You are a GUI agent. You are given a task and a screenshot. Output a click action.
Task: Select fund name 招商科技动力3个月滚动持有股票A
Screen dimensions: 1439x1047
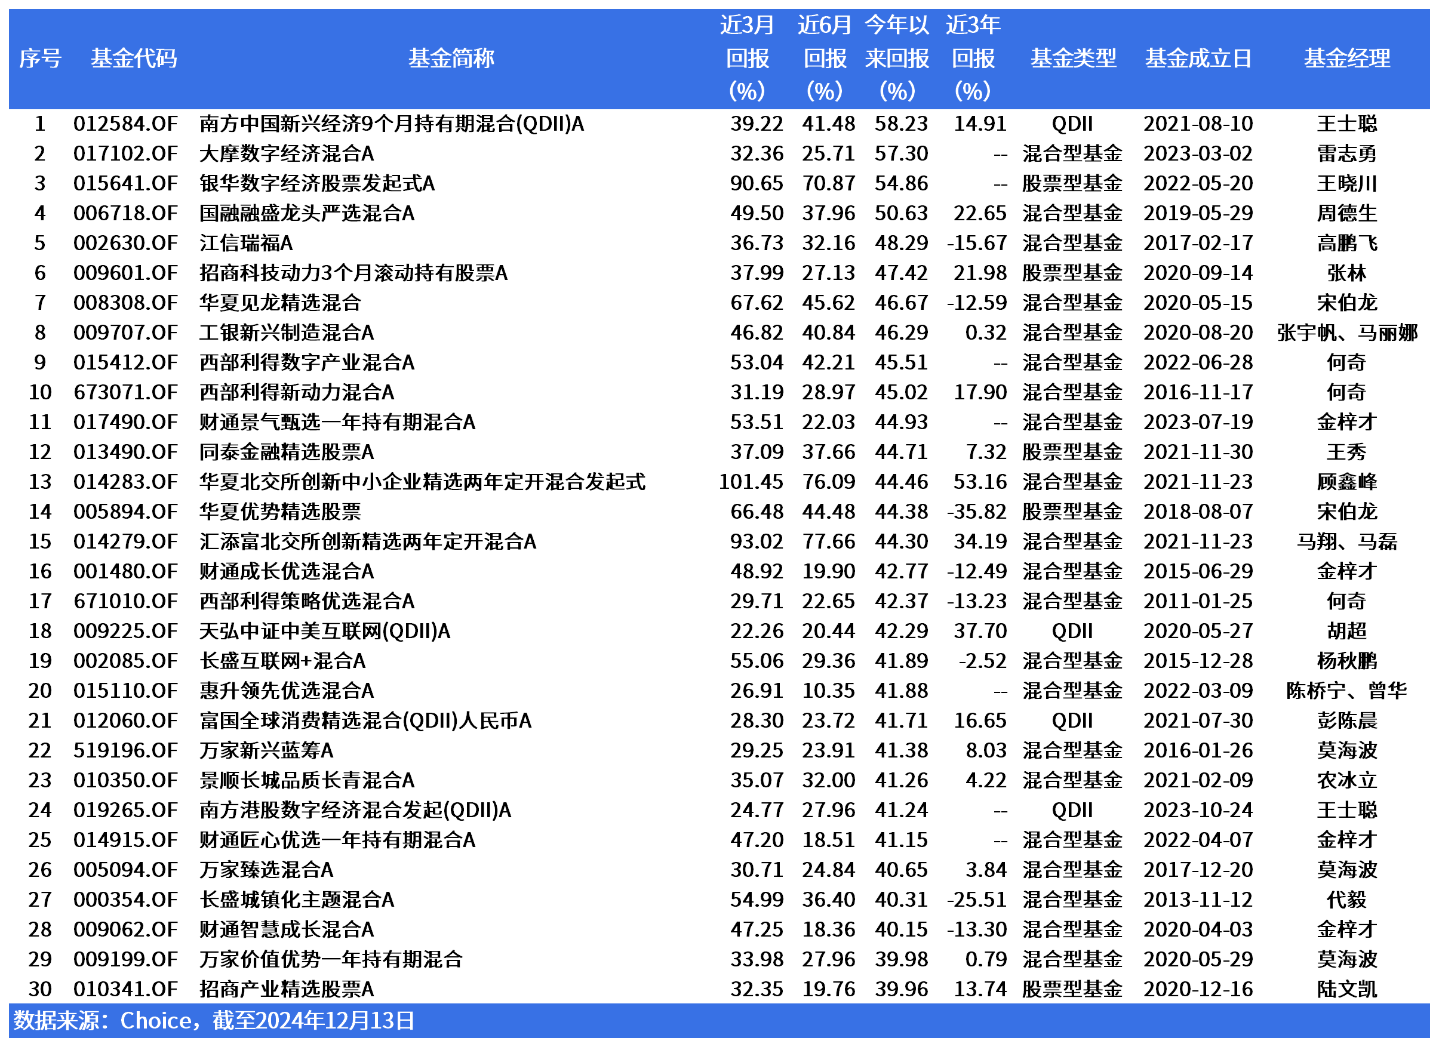click(353, 273)
